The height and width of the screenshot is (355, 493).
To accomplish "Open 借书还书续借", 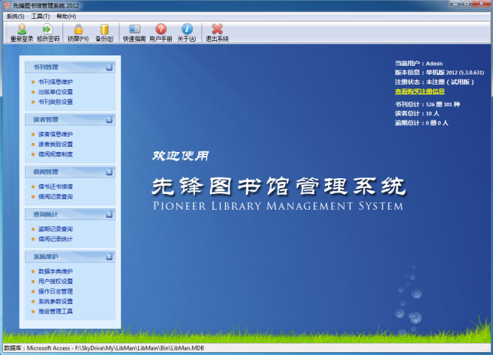I will coord(56,186).
